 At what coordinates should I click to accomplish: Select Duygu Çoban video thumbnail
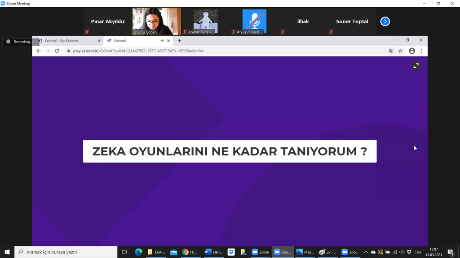(157, 21)
